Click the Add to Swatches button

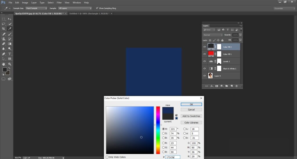(x=191, y=116)
